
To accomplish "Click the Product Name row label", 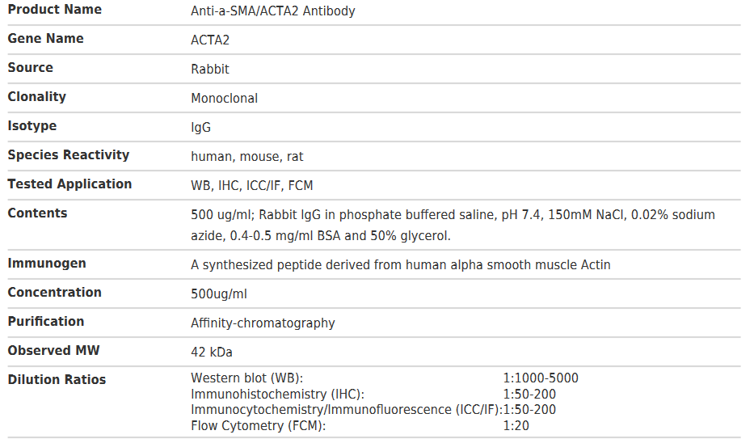I will click(x=54, y=10).
